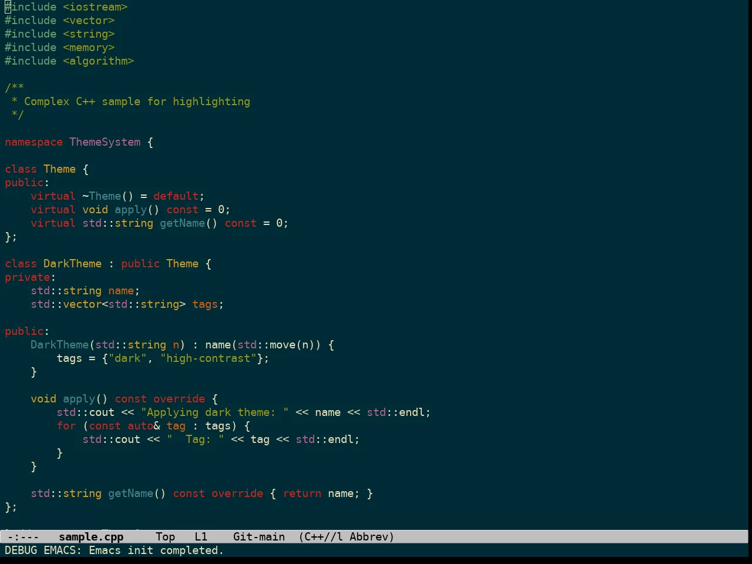Click the Abbrev minor mode indicator
Viewport: 752px width, 564px height.
pyautogui.click(x=372, y=536)
